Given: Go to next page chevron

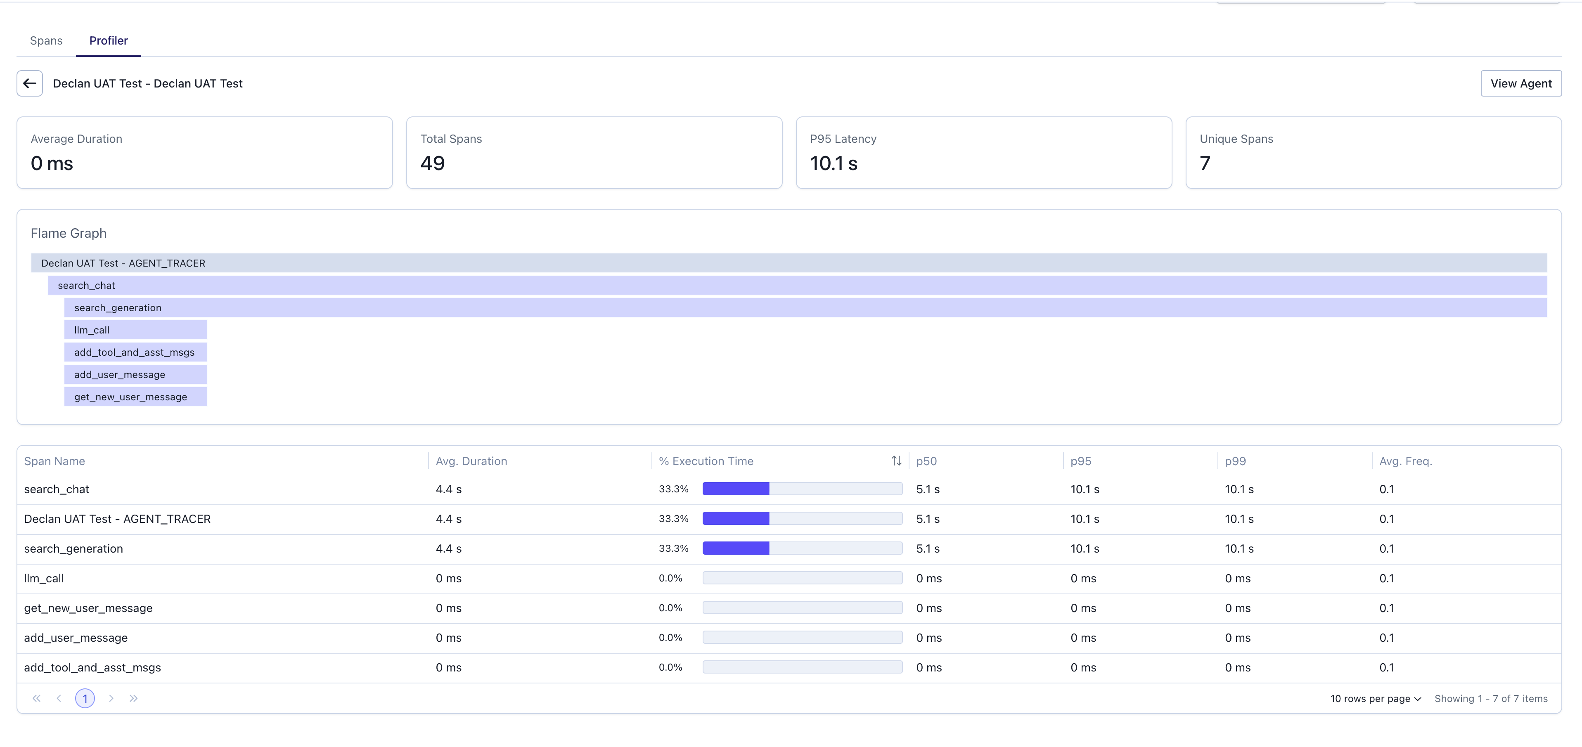Looking at the screenshot, I should (111, 699).
